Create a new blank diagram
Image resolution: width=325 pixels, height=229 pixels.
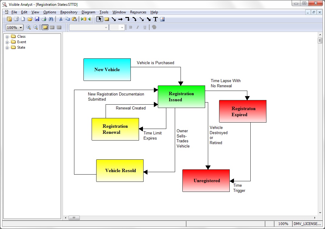click(23, 19)
